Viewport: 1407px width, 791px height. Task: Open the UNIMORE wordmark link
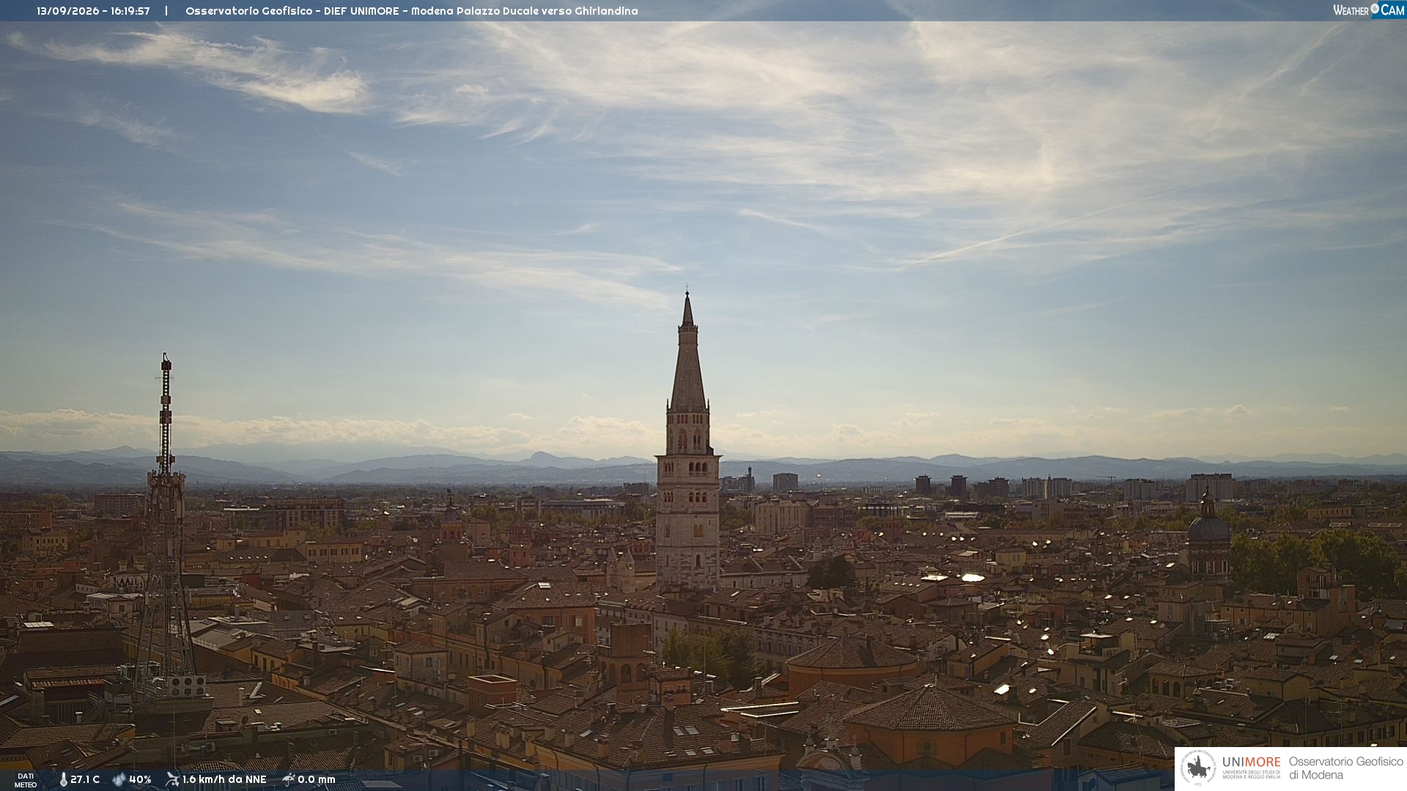[1252, 762]
